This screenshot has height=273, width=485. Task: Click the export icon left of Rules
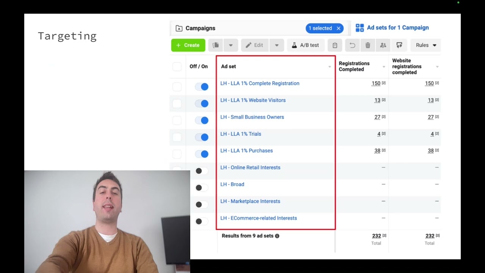pos(399,45)
